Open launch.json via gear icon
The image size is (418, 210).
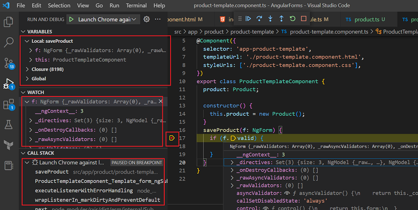pos(146,19)
